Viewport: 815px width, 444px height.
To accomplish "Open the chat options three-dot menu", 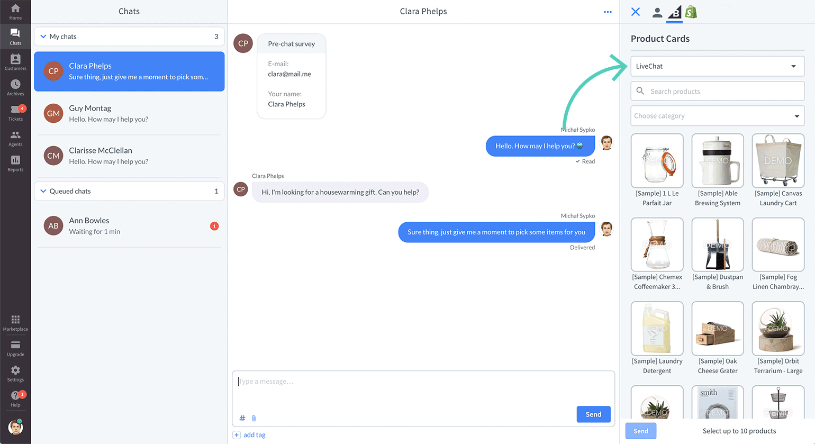I will pos(608,12).
